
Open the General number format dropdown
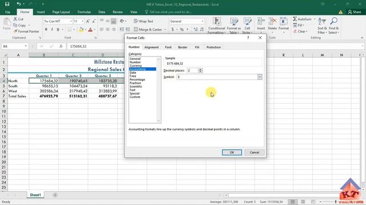click(x=202, y=21)
